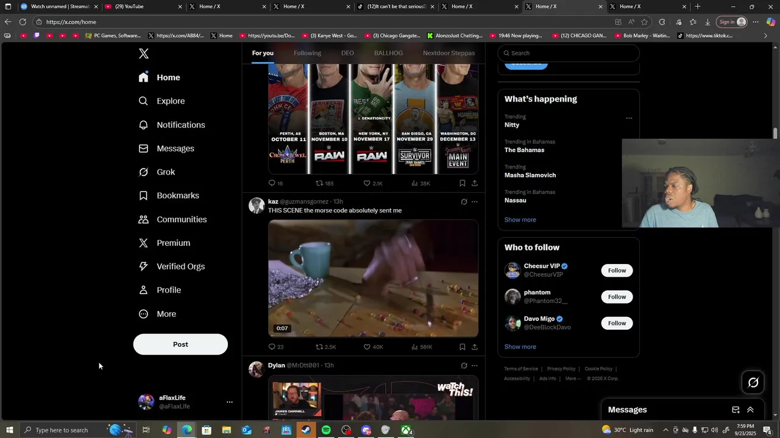780x438 pixels.
Task: Open The Bahamas trending topic
Action: (524, 150)
